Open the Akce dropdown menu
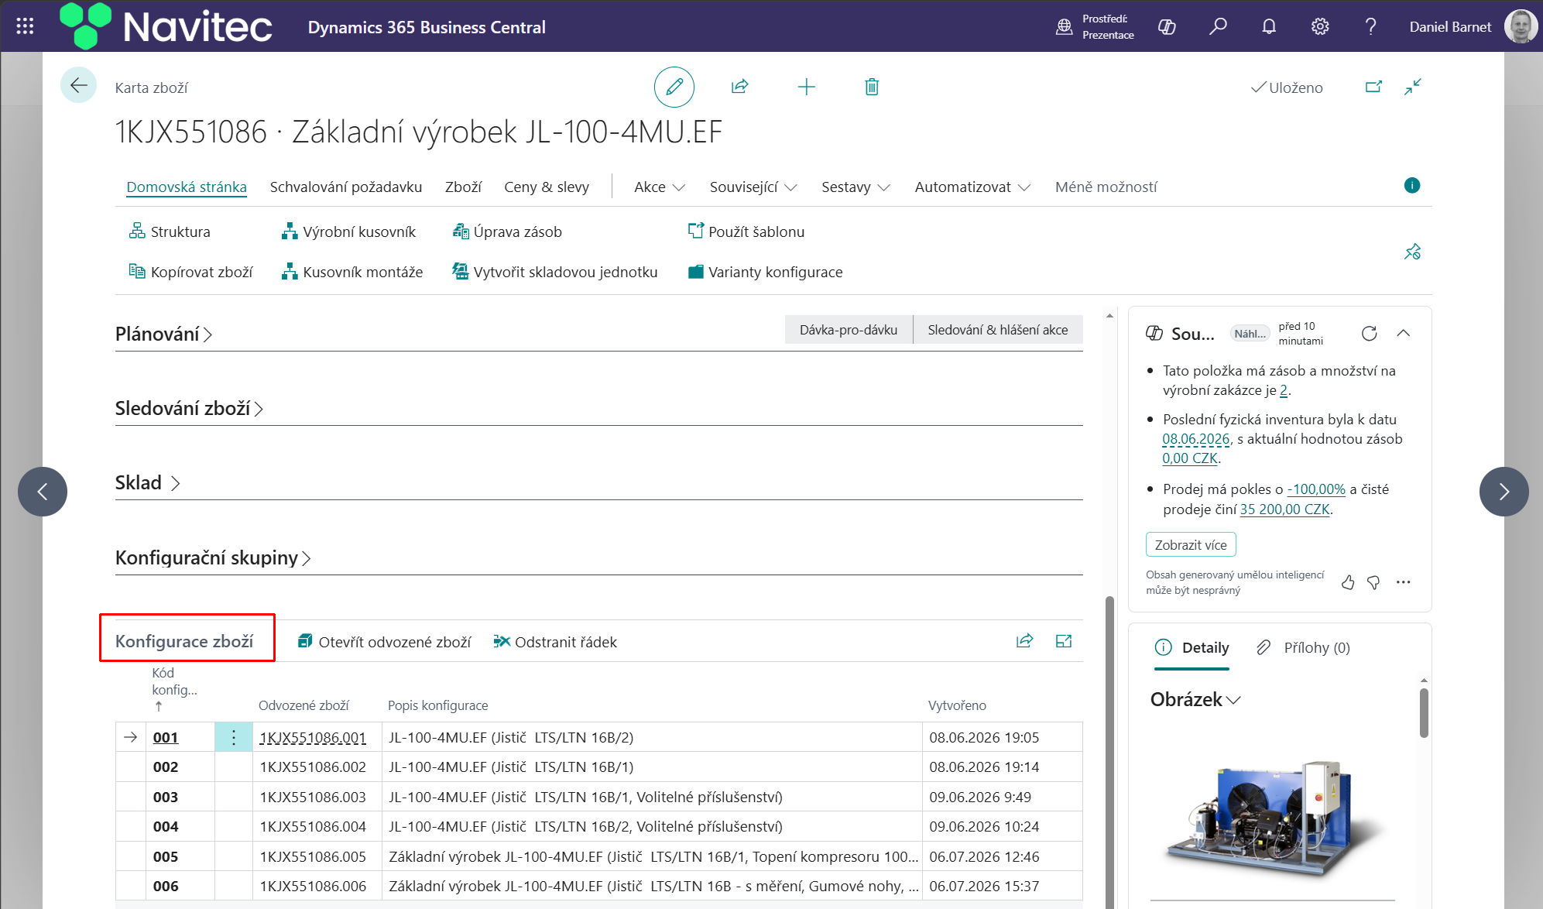This screenshot has width=1543, height=909. coord(660,187)
